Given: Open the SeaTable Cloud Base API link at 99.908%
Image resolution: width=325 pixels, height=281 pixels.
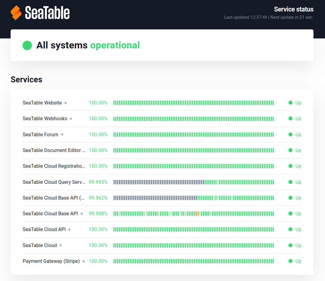Looking at the screenshot, I should pyautogui.click(x=50, y=213).
